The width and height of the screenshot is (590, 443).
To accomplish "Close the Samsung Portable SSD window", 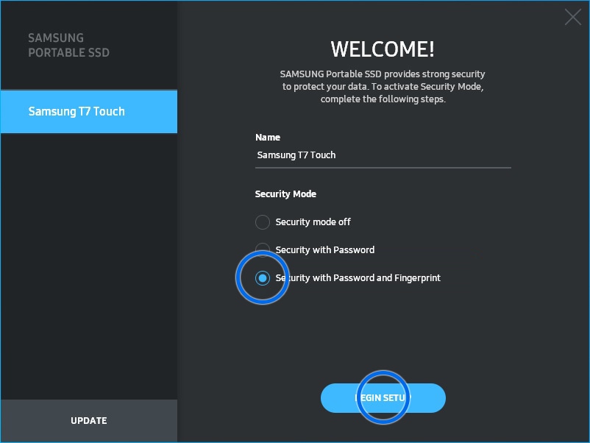I will pyautogui.click(x=572, y=17).
